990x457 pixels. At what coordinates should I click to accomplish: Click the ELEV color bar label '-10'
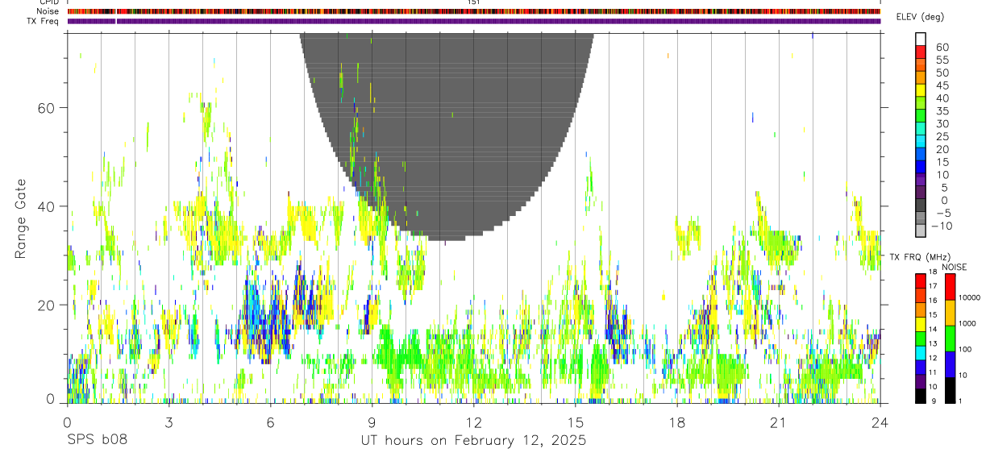click(941, 226)
